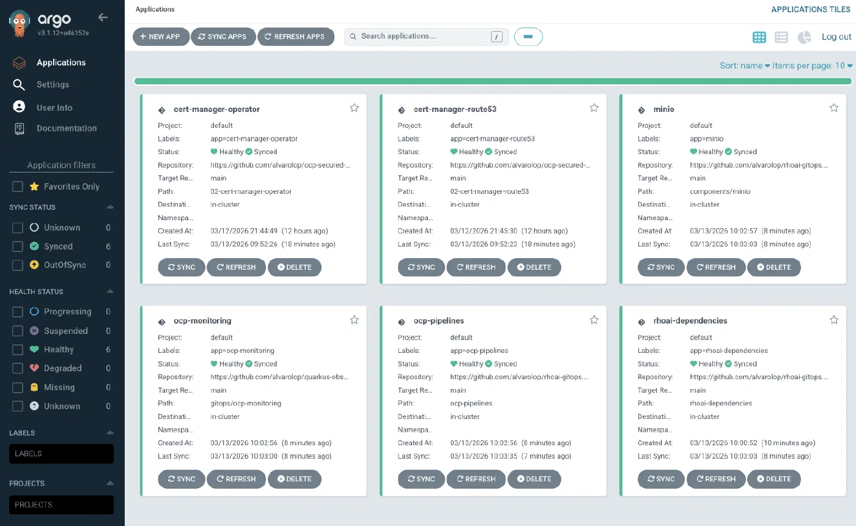The width and height of the screenshot is (856, 526).
Task: Open Documentation from sidebar
Action: tap(67, 128)
